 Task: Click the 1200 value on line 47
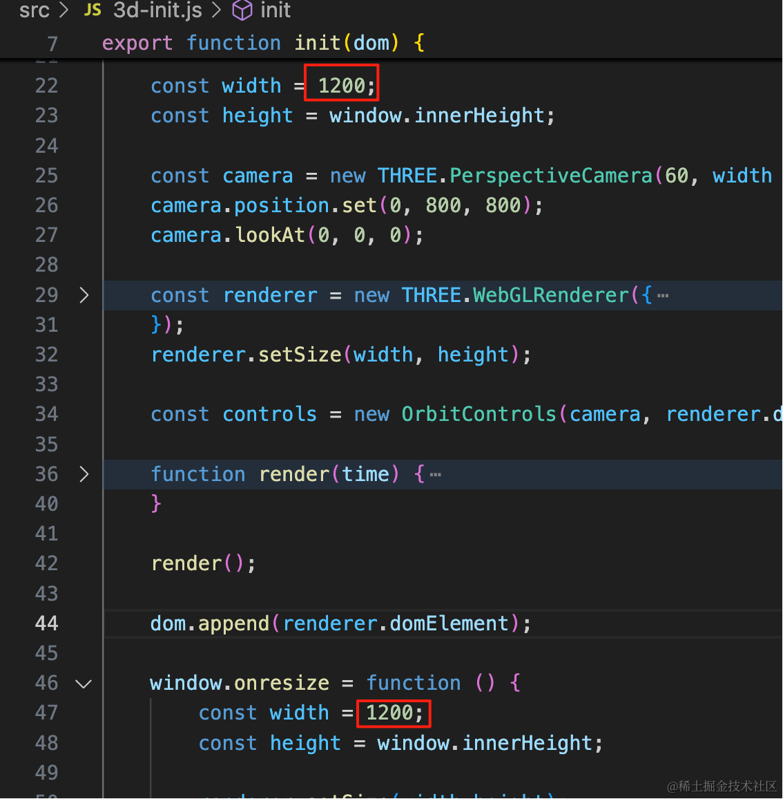[x=389, y=713]
